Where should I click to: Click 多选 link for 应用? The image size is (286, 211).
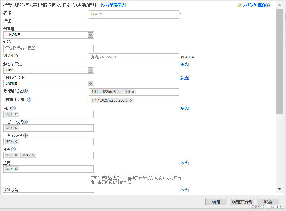click(184, 163)
